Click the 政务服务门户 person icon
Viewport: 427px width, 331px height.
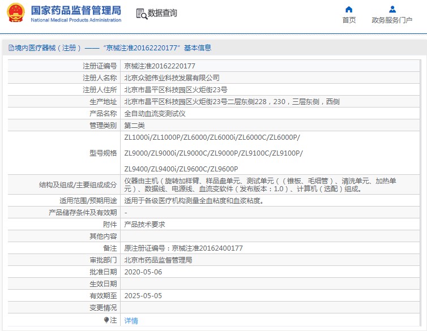392,9
